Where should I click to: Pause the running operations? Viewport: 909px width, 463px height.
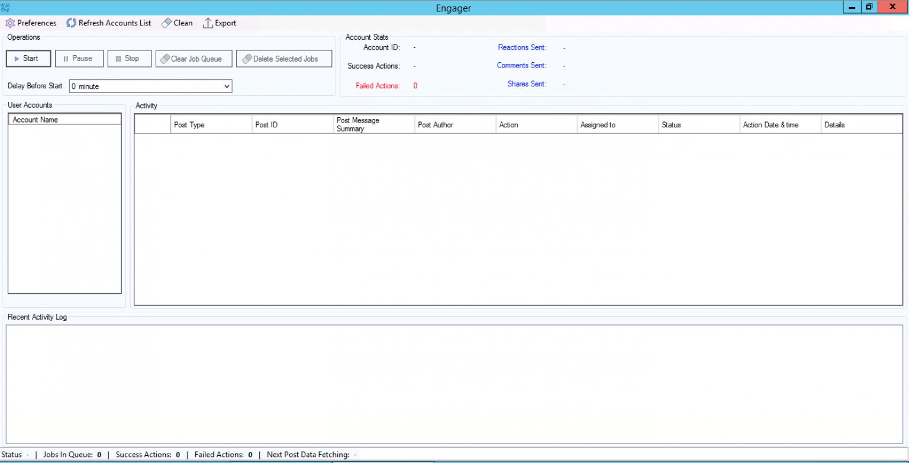79,59
